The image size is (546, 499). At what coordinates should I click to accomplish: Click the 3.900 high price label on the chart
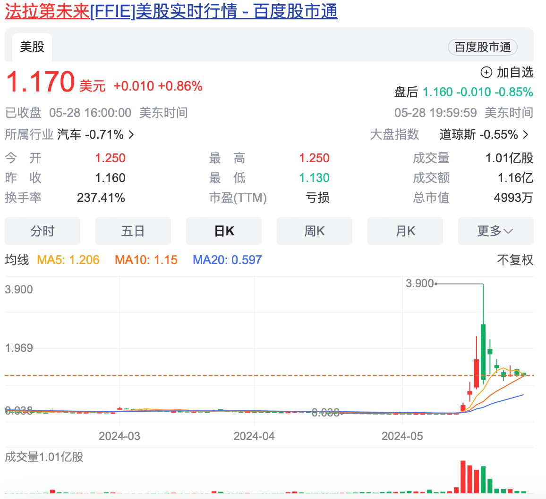[x=419, y=283]
